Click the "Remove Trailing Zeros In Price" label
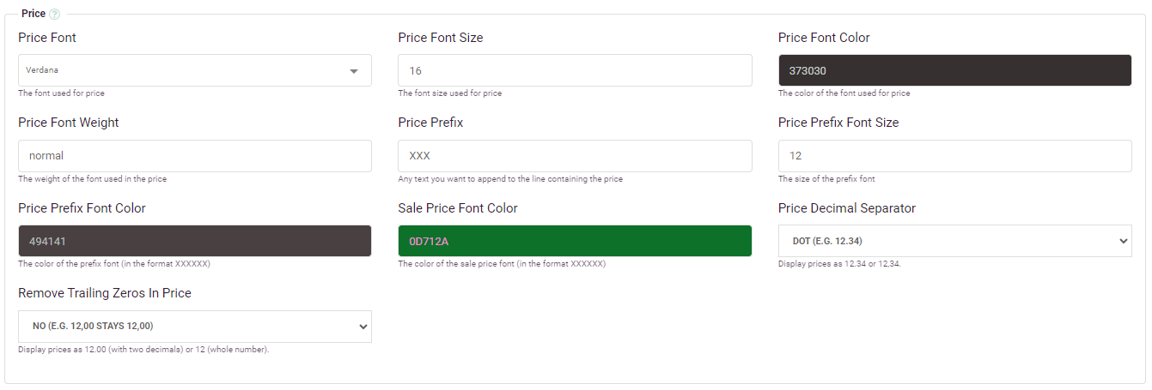The width and height of the screenshot is (1152, 390). pos(105,293)
